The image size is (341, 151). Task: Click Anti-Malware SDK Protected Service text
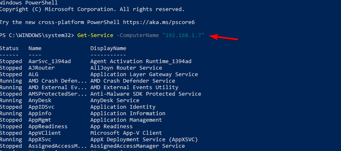pyautogui.click(x=146, y=94)
